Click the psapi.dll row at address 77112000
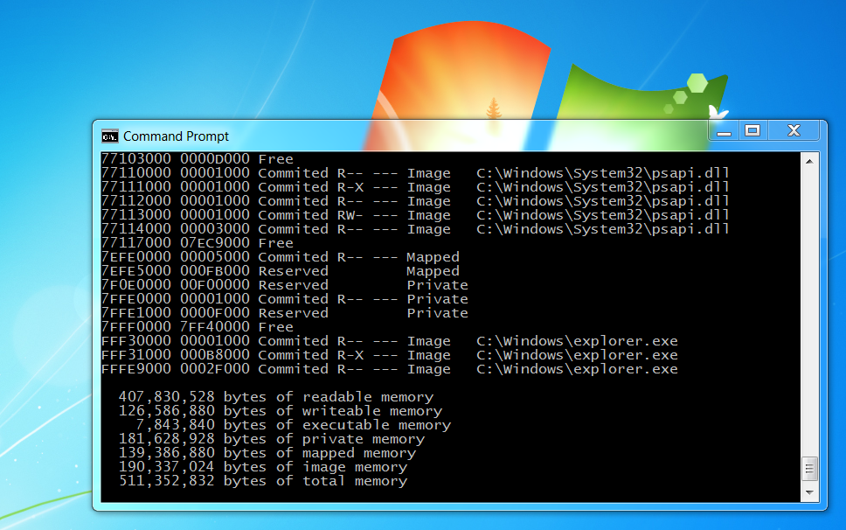 (x=415, y=201)
